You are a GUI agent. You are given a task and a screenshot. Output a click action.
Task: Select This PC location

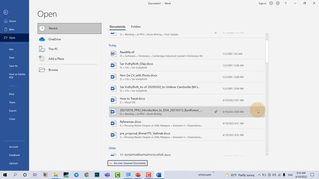point(69,49)
